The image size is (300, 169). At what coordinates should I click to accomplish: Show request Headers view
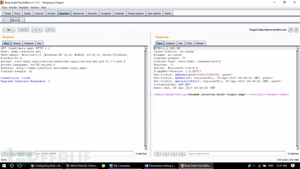coord(29,43)
